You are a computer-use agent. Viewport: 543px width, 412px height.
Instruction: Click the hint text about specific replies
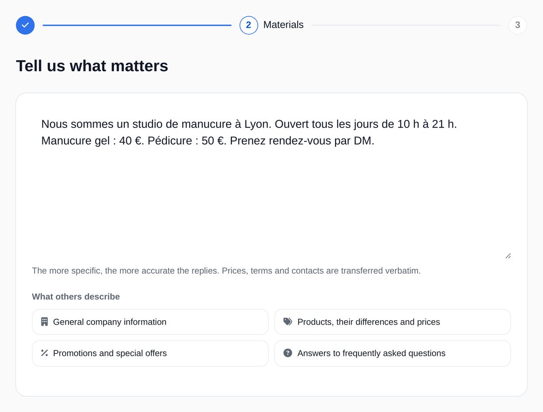pyautogui.click(x=226, y=271)
